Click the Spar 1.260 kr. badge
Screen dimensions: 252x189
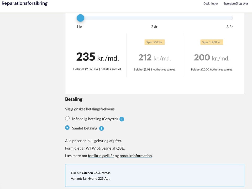click(212, 42)
